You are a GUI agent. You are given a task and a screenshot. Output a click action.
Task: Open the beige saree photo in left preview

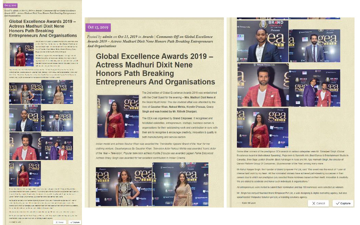pos(57,92)
